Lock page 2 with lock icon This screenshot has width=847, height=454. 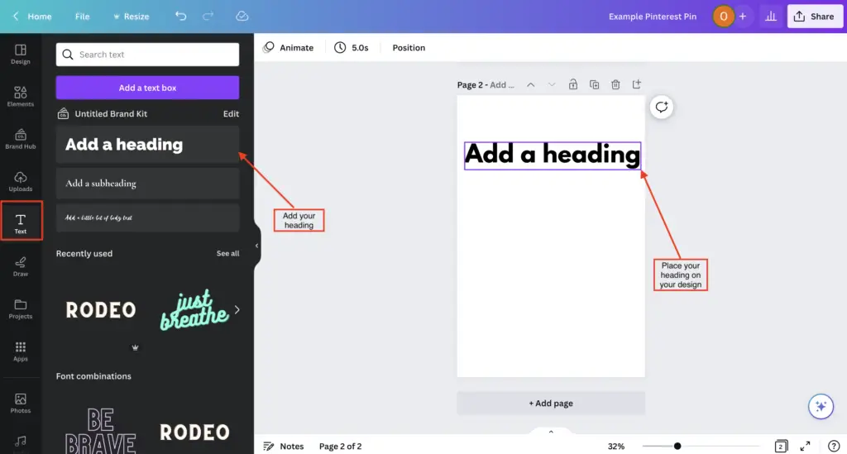(x=573, y=84)
